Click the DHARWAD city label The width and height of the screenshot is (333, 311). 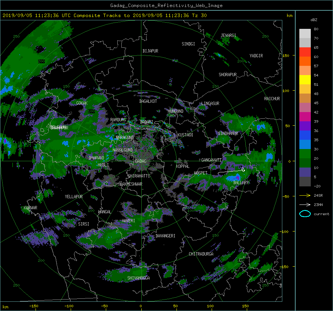[x=96, y=158]
